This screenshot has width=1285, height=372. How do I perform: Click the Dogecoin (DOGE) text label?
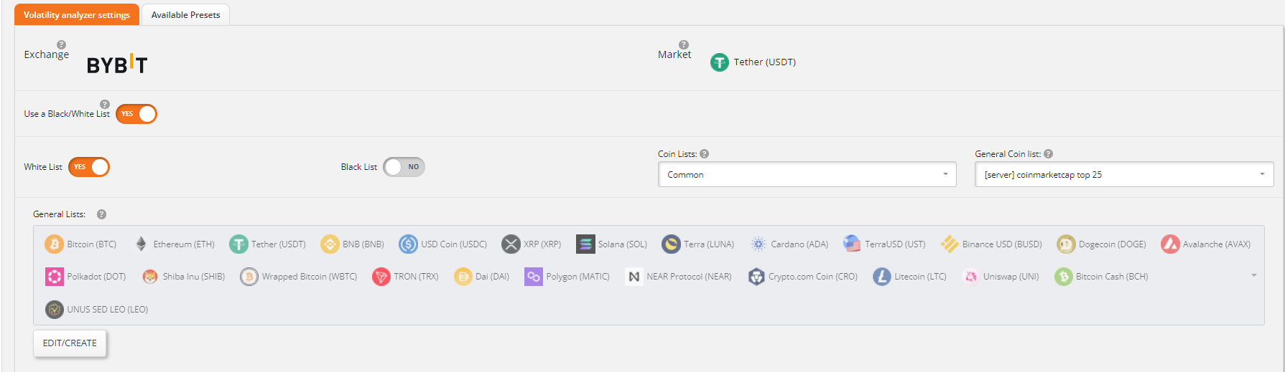pos(1113,244)
